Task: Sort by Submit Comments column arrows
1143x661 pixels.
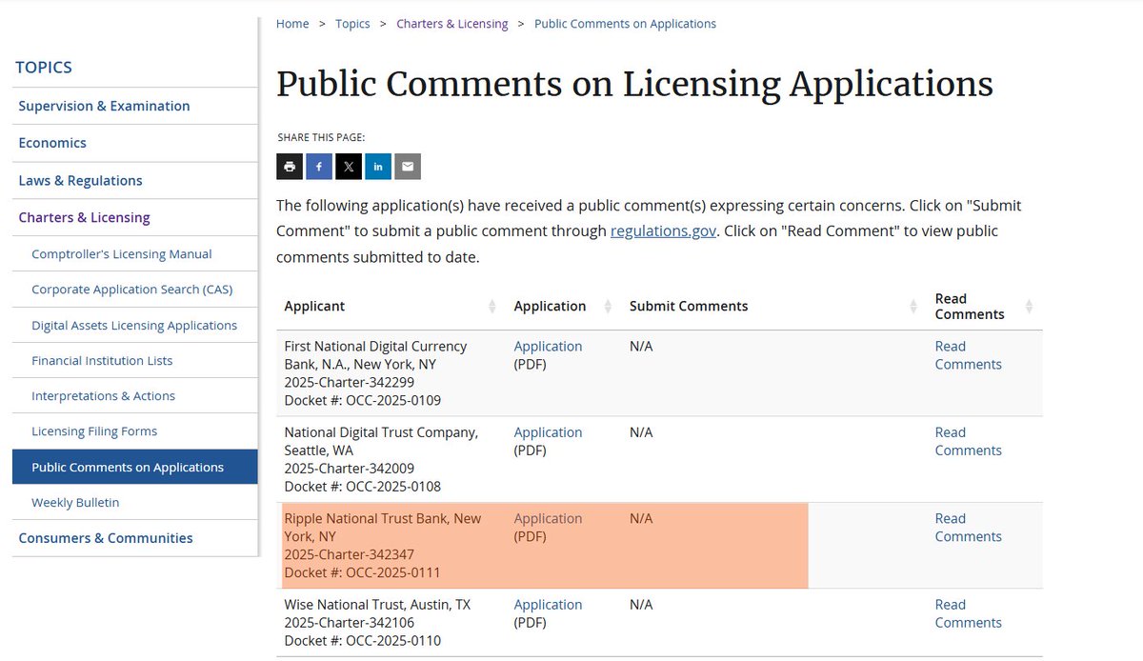Action: pos(914,307)
